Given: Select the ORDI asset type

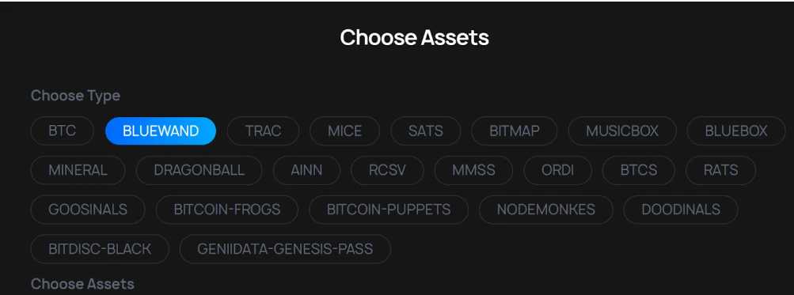Looking at the screenshot, I should click(x=557, y=170).
